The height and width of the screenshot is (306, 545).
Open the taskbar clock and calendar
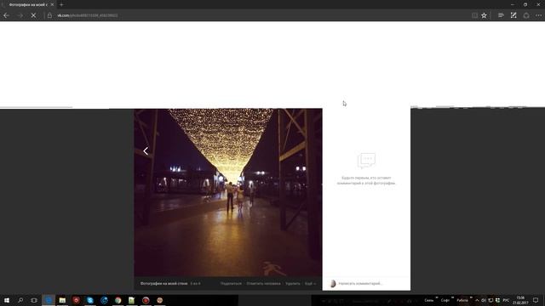[x=520, y=300]
